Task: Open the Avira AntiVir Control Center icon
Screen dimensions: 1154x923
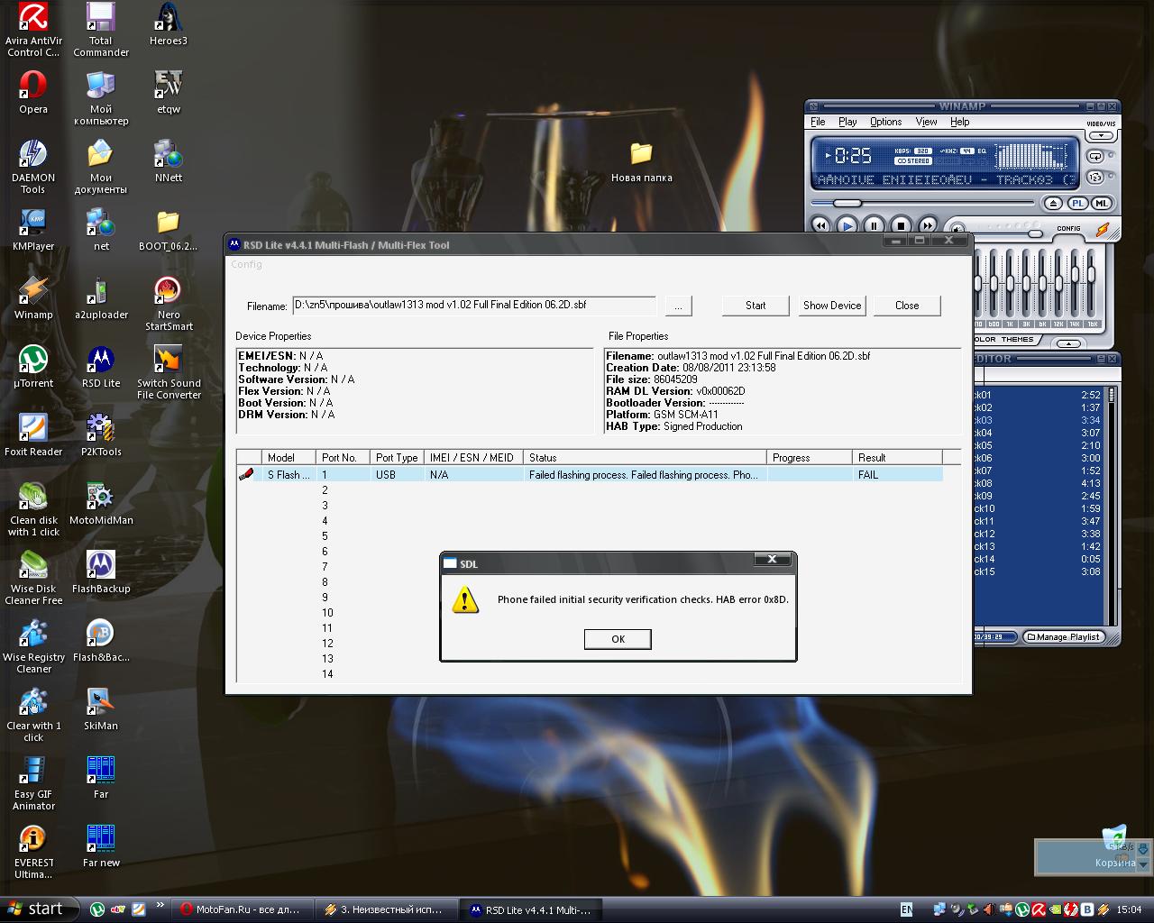Action: pyautogui.click(x=33, y=29)
